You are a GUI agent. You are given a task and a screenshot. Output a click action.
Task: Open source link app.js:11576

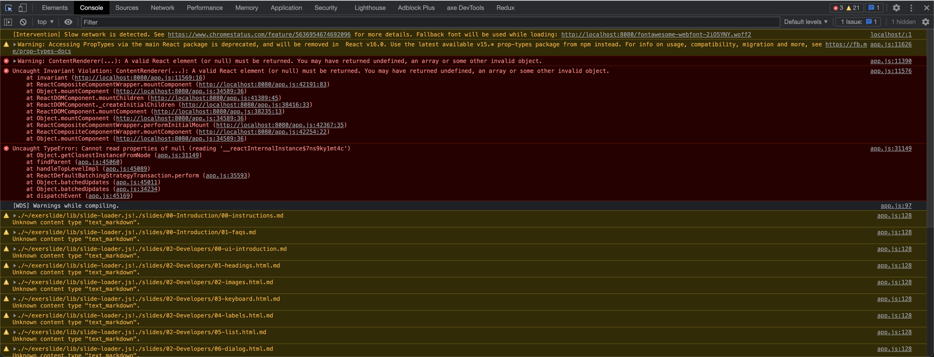890,71
